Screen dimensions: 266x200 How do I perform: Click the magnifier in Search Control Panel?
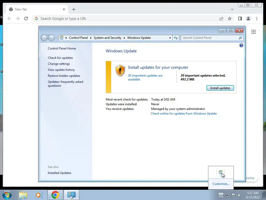[240, 38]
